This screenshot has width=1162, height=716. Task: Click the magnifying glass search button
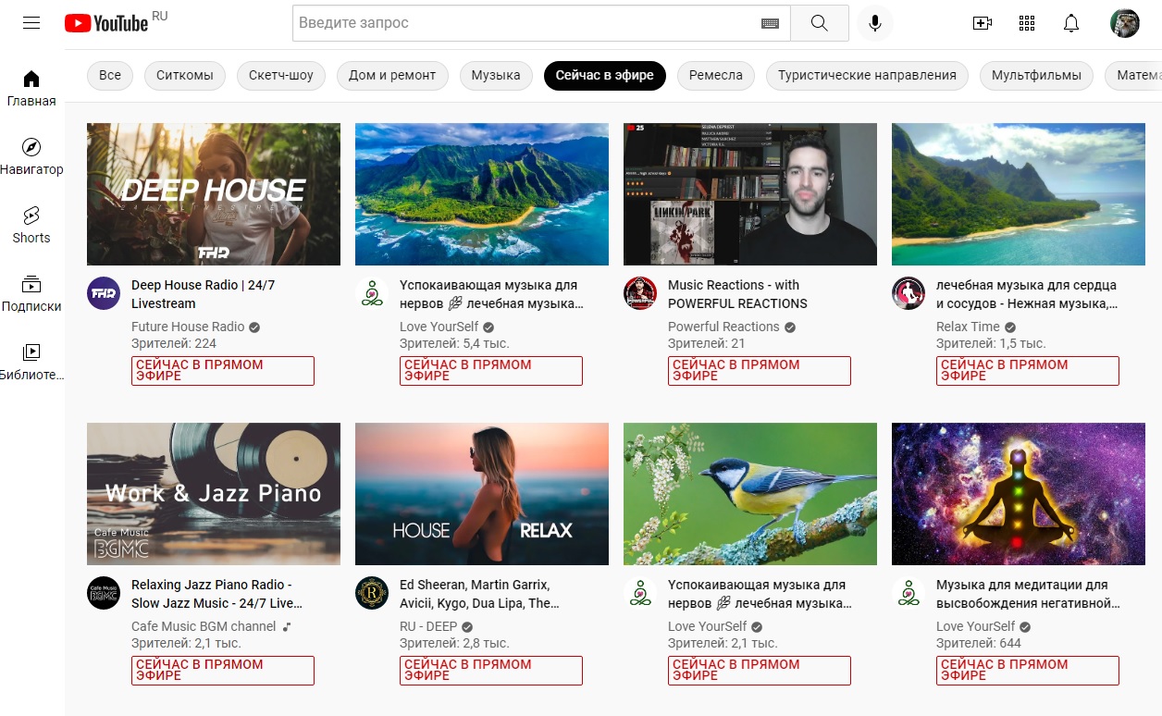click(x=820, y=23)
